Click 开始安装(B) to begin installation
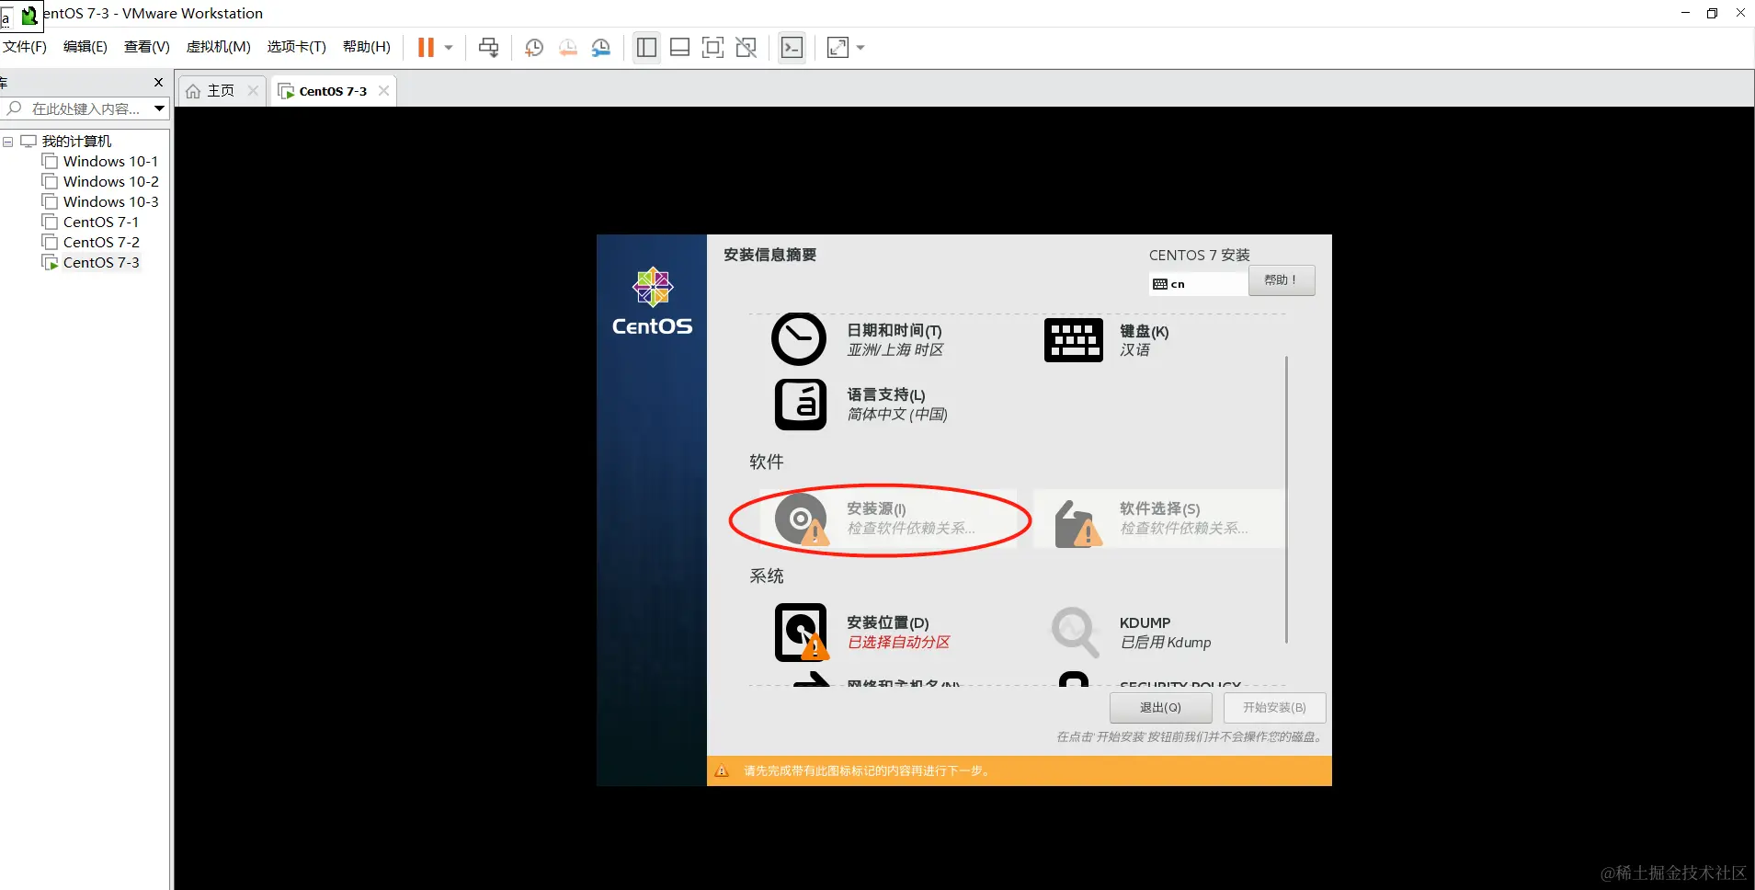 click(x=1274, y=708)
